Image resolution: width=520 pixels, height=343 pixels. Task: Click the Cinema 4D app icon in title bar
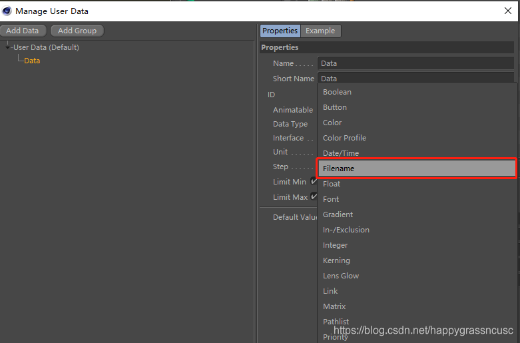click(7, 11)
